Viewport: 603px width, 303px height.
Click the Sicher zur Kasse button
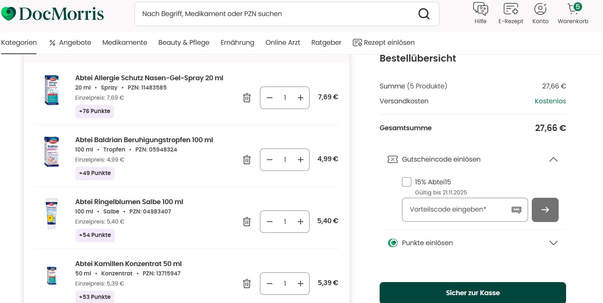click(472, 293)
